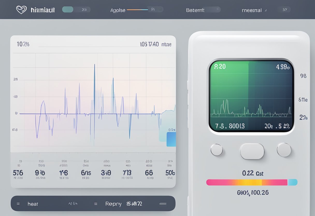
Task: Open the Betemlt item in the top bar
Action: [195, 10]
